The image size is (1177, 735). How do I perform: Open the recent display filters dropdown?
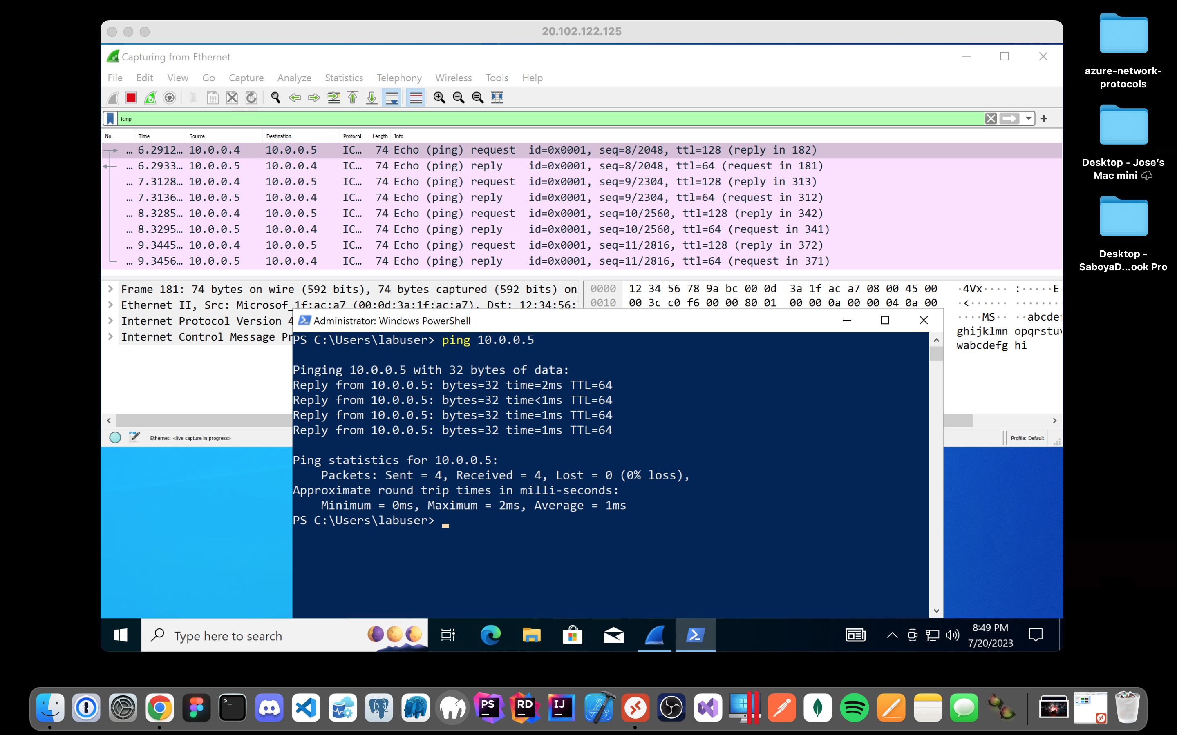[1028, 118]
